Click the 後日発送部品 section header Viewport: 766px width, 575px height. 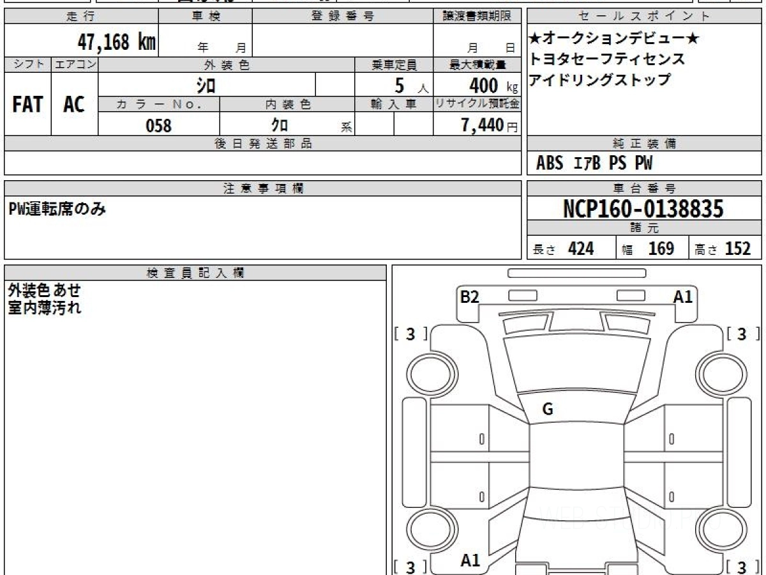pyautogui.click(x=263, y=144)
